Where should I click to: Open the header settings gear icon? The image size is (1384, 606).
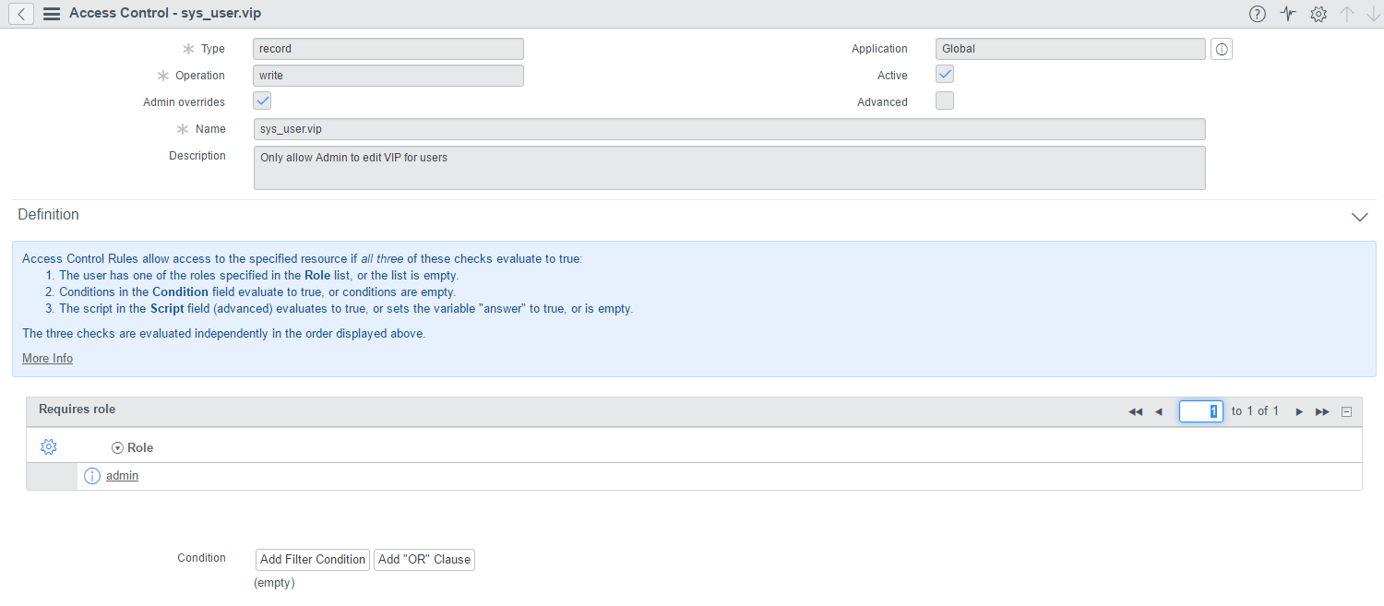pos(1318,14)
